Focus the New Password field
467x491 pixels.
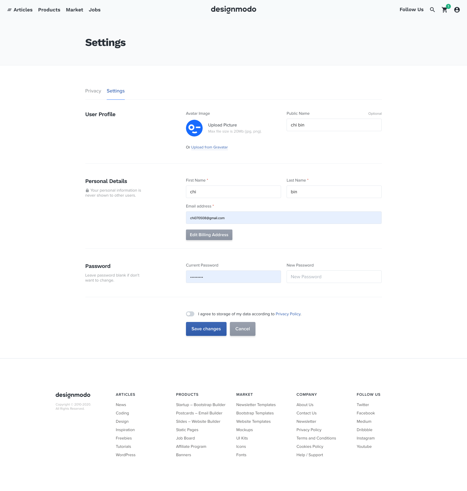pyautogui.click(x=334, y=277)
